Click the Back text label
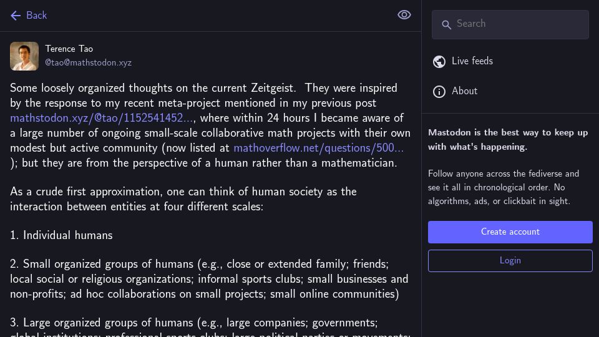This screenshot has width=599, height=337. coord(37,15)
